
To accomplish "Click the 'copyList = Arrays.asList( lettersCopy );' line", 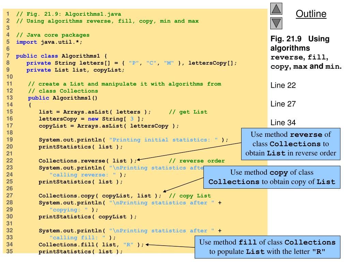I will tap(109, 126).
